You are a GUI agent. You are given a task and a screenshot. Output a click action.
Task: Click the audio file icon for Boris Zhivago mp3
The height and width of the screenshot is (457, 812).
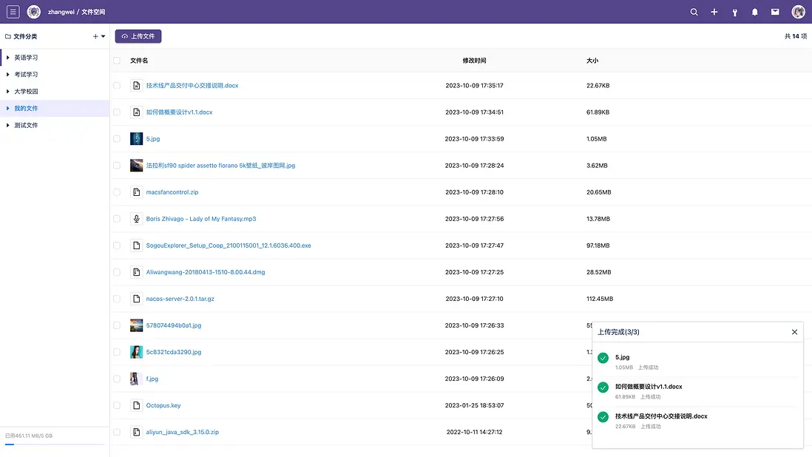pos(136,219)
